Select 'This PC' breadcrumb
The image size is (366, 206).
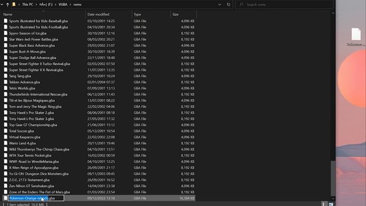tap(27, 5)
